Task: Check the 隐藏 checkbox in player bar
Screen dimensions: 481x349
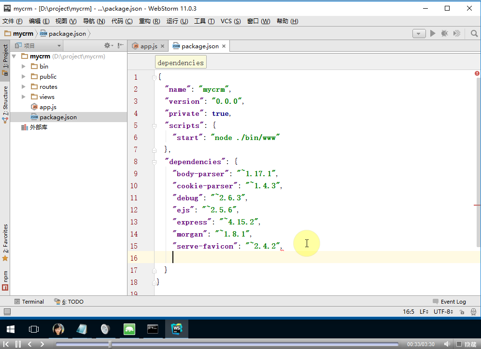Action: (x=459, y=344)
